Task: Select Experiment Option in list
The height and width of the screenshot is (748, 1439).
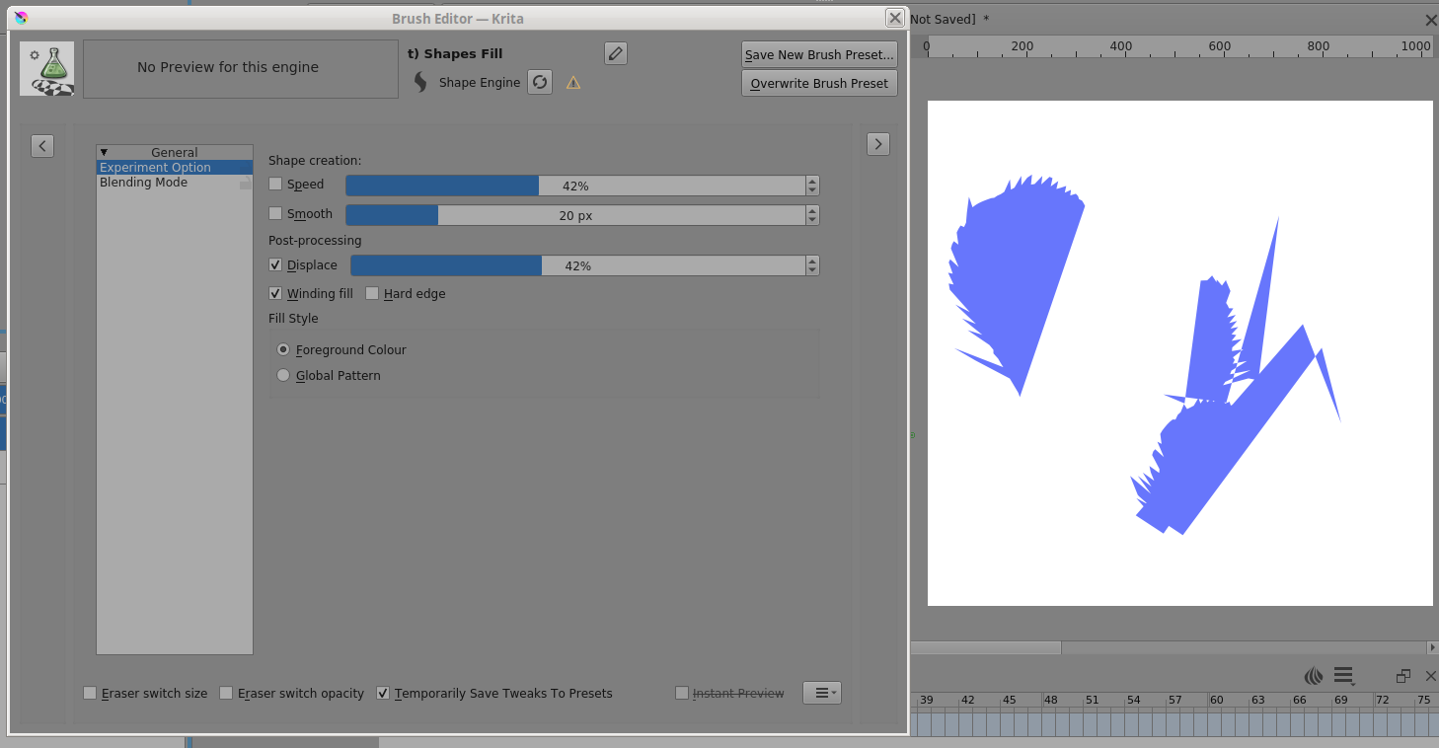Action: pyautogui.click(x=156, y=168)
